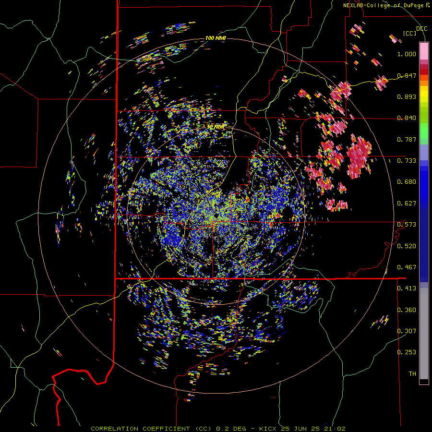
Task: Click the TH label at scale bottom
Action: (x=412, y=374)
